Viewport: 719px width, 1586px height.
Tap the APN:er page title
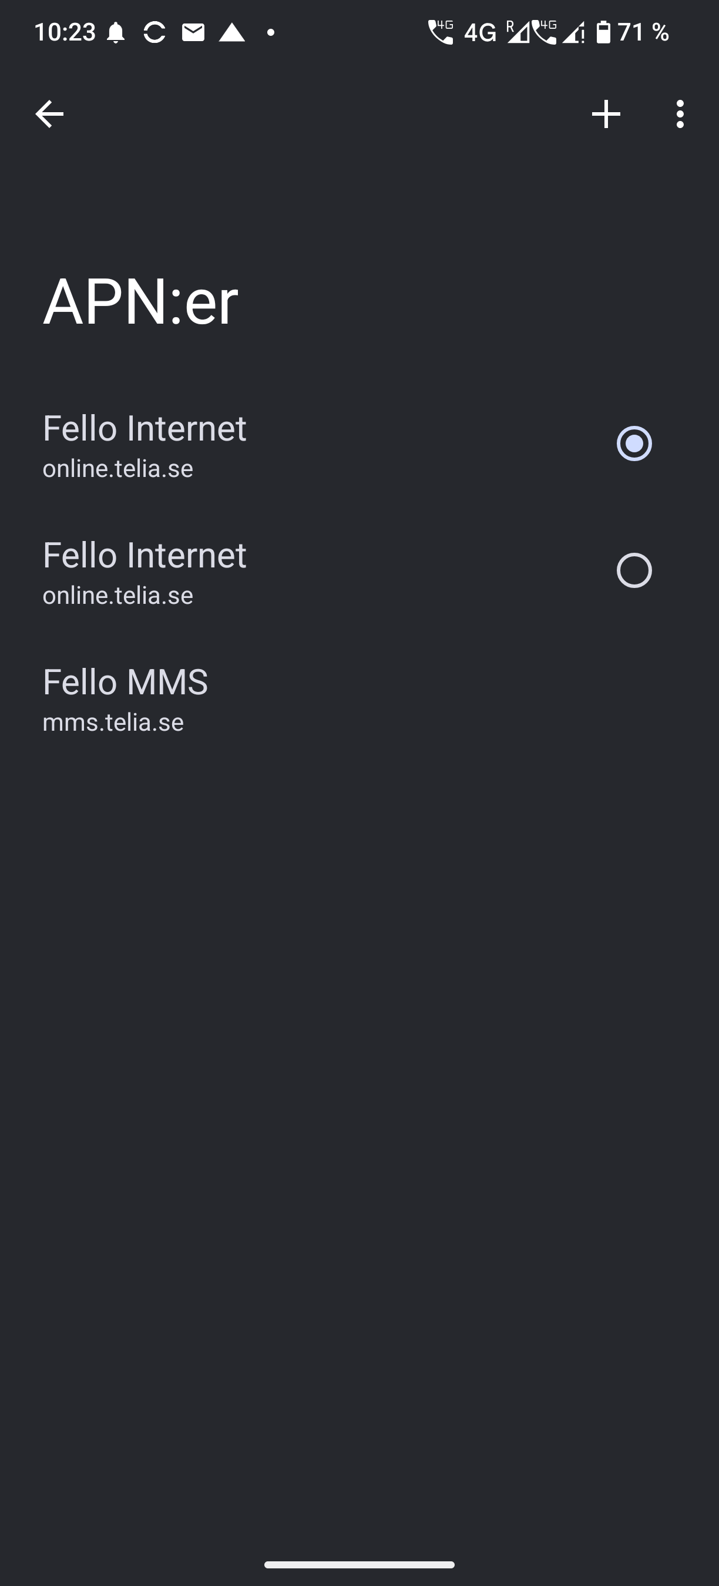tap(140, 302)
